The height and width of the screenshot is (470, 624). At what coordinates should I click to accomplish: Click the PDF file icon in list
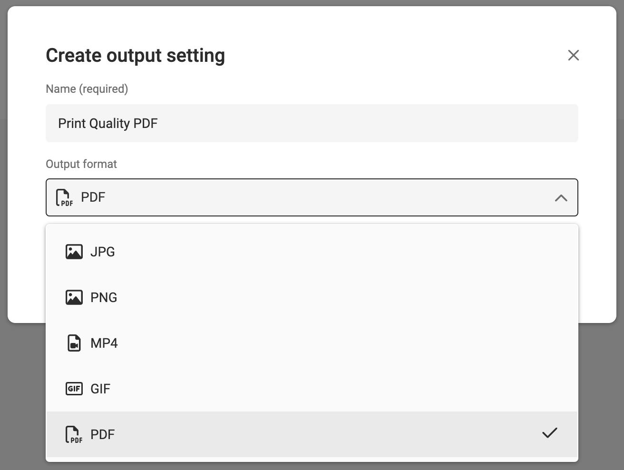point(74,434)
